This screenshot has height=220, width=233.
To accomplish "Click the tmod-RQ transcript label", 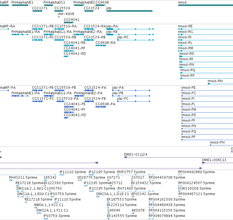I will point(188,70).
